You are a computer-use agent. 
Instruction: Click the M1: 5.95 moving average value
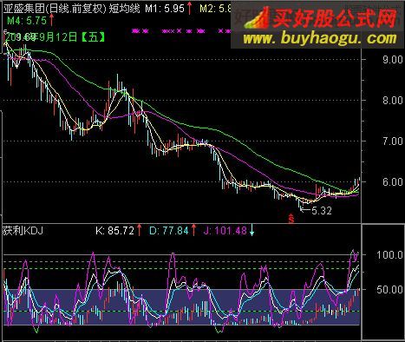[x=165, y=9]
